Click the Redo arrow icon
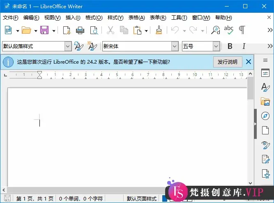The width and height of the screenshot is (274, 203). (x=193, y=30)
